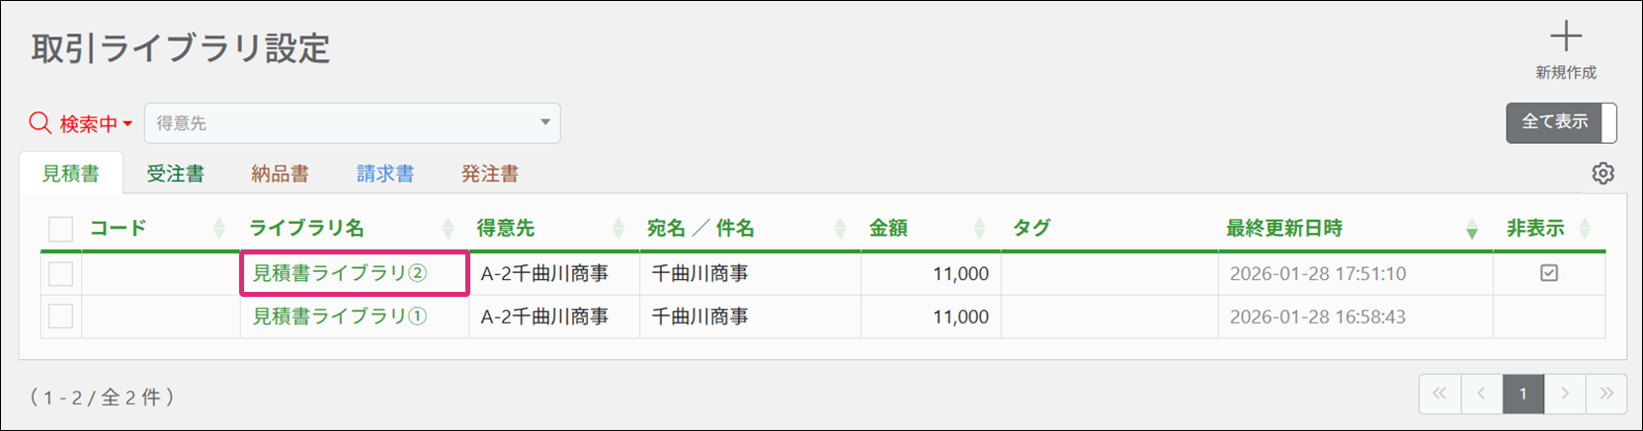Toggle the 全て表示 switch
The width and height of the screenshot is (1643, 431).
[1560, 122]
